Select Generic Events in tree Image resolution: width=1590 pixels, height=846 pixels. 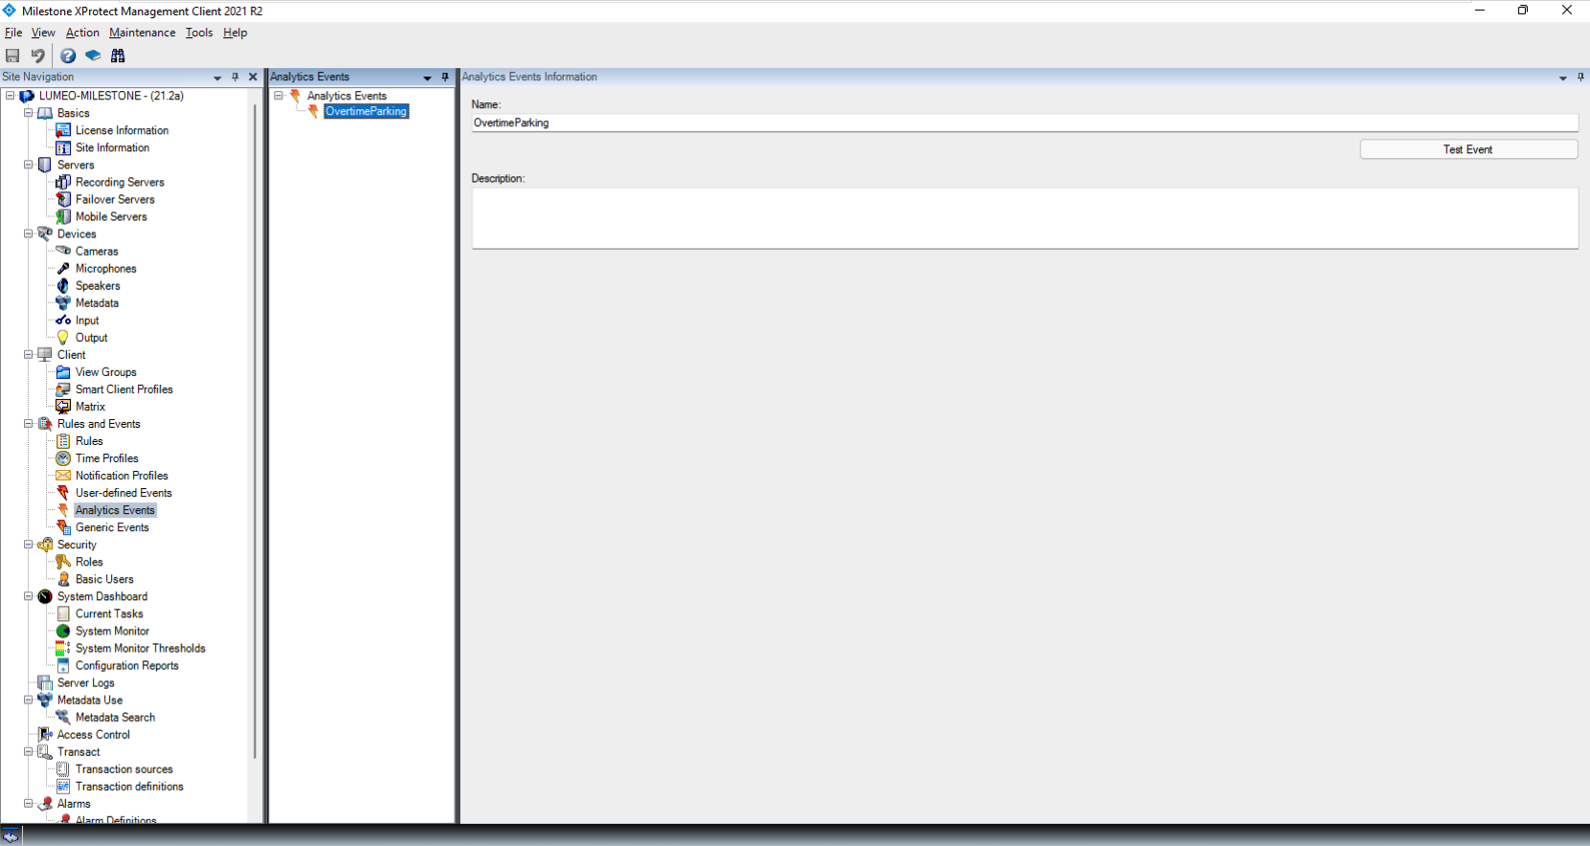pyautogui.click(x=112, y=527)
